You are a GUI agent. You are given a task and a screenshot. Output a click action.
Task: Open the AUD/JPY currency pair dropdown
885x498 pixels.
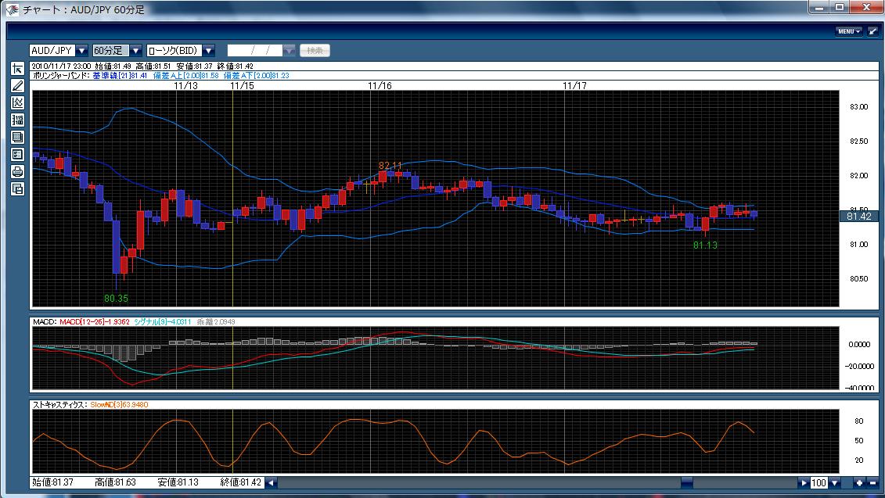[x=82, y=51]
